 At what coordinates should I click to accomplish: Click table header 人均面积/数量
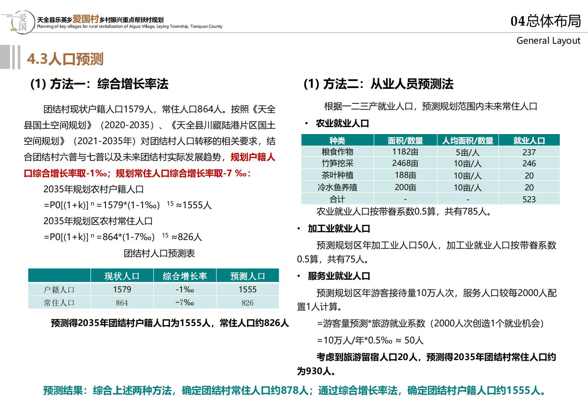click(x=468, y=140)
